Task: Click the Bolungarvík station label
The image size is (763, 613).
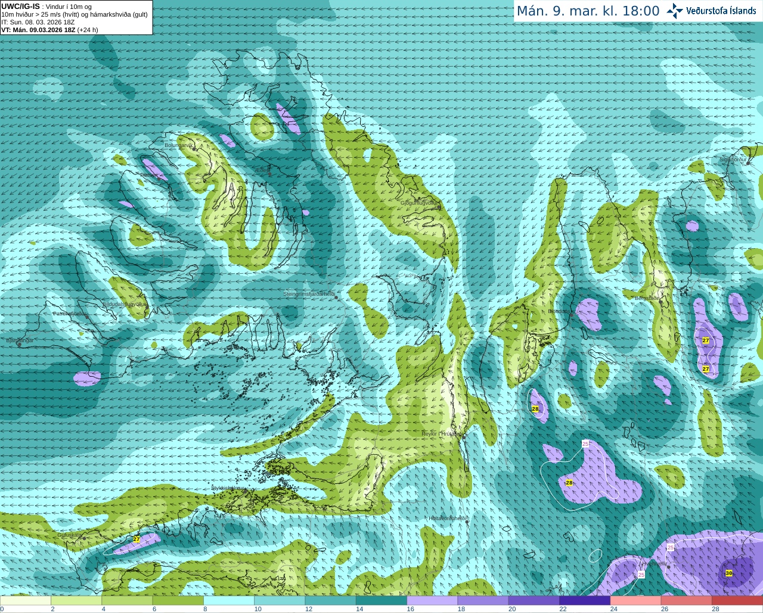Action: click(x=179, y=145)
